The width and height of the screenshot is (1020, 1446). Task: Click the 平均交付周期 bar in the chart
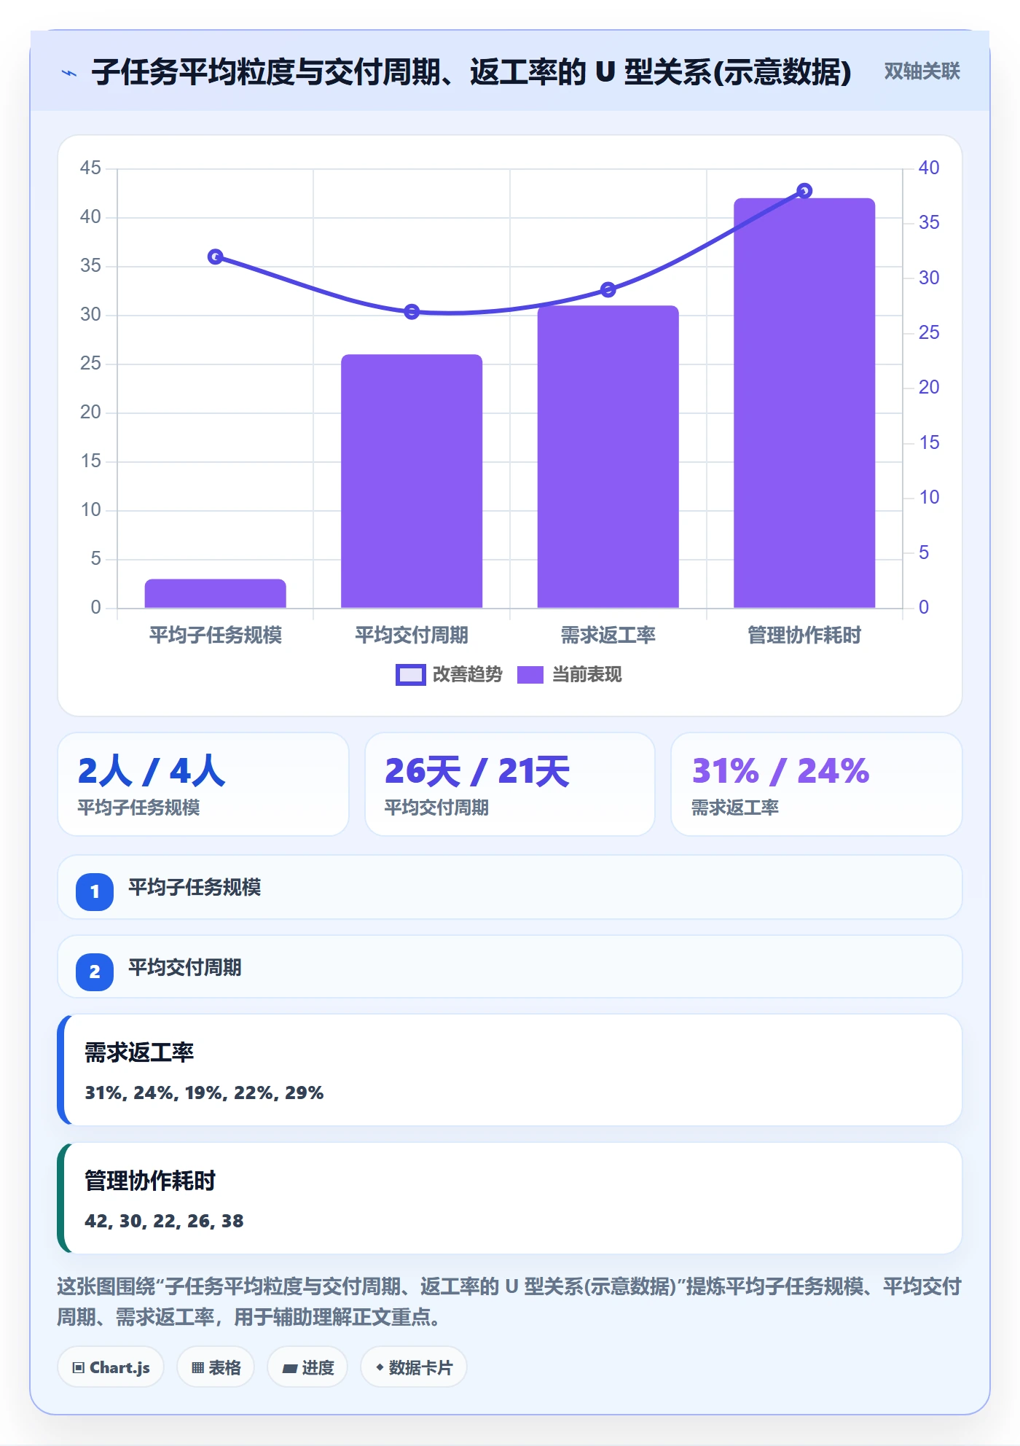pyautogui.click(x=412, y=481)
